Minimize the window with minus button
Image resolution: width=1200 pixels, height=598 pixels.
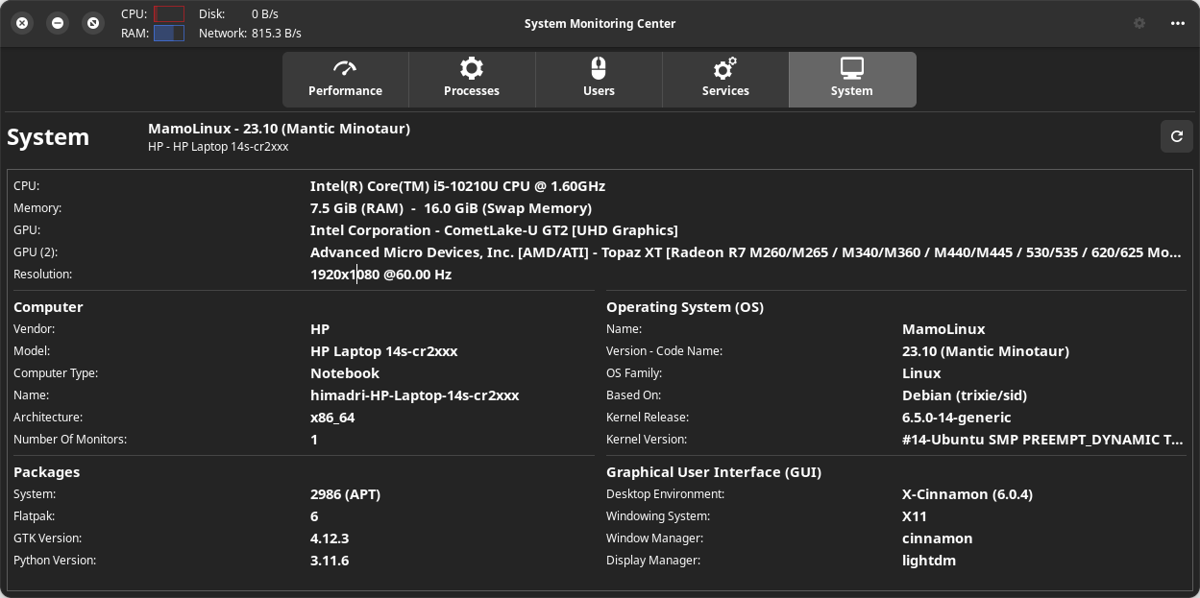(58, 23)
